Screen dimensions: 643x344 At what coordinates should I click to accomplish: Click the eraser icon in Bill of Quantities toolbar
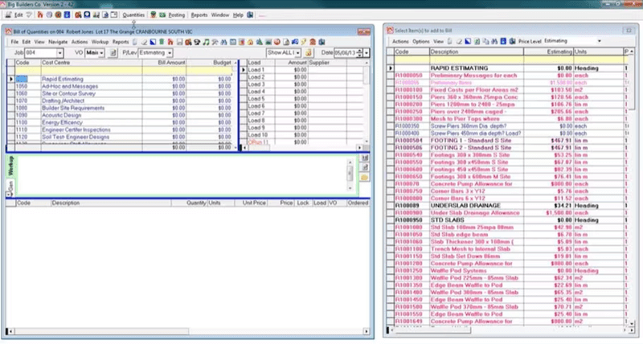point(144,42)
